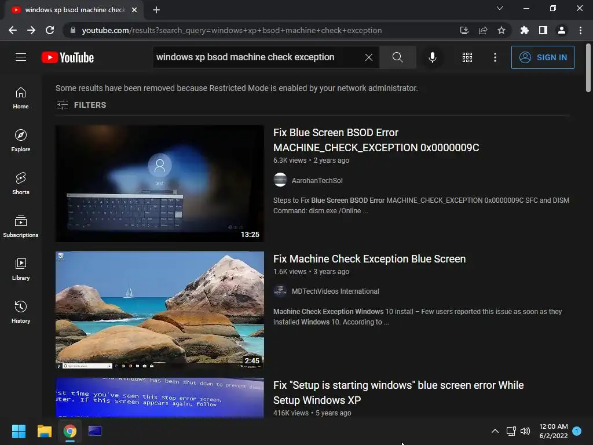The image size is (593, 445).
Task: Open the Shorts sidebar item
Action: tap(21, 184)
